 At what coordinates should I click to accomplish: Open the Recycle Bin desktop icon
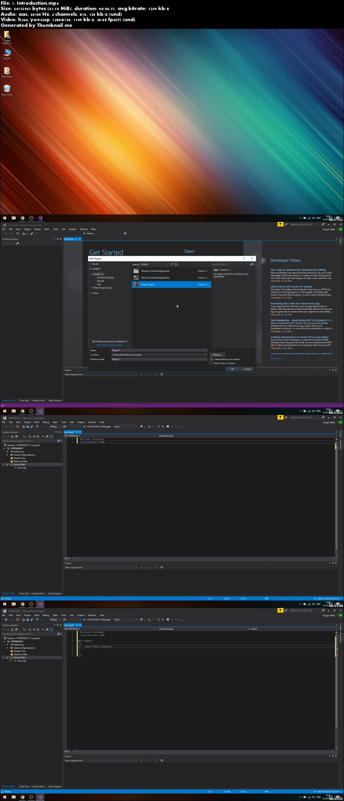click(7, 90)
